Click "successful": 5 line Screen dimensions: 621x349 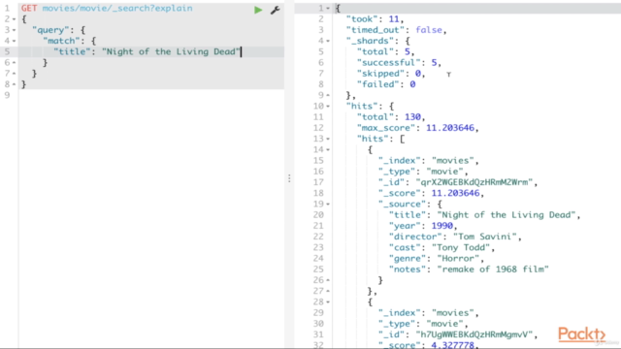(x=399, y=62)
